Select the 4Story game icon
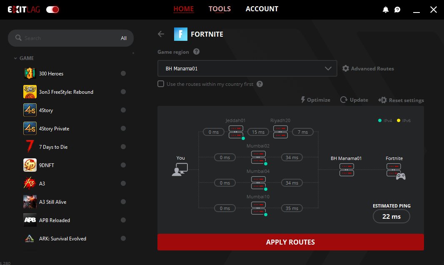The height and width of the screenshot is (265, 444). click(x=30, y=110)
